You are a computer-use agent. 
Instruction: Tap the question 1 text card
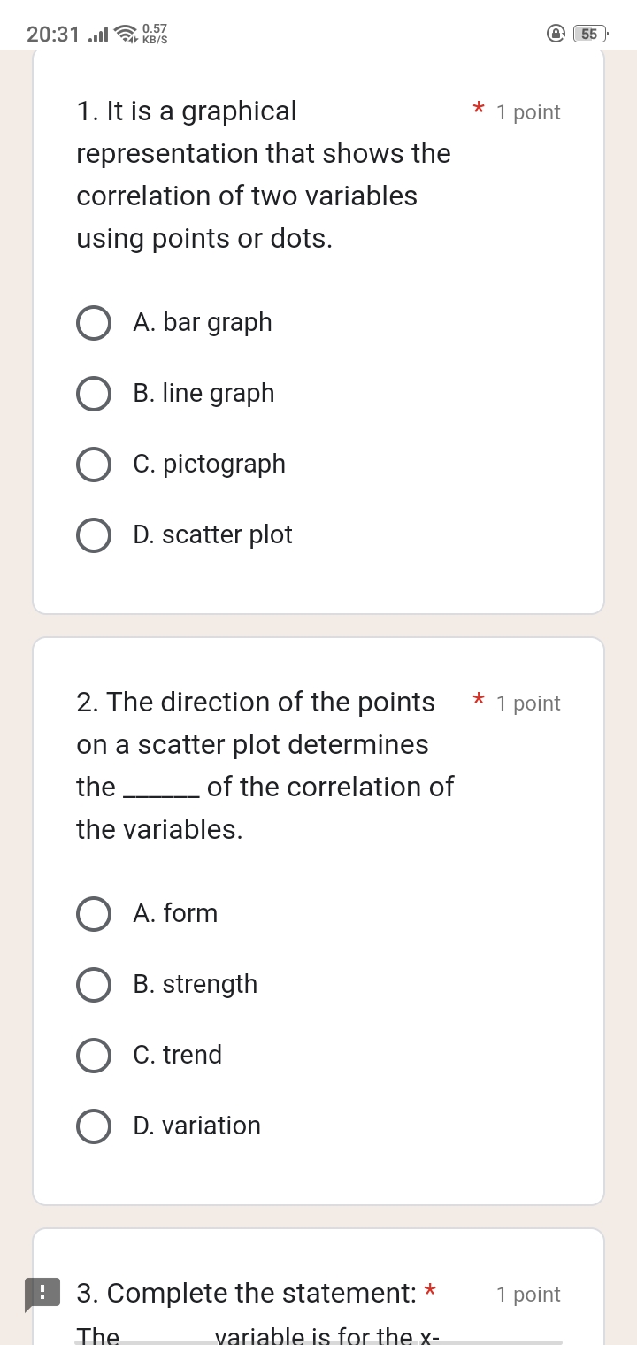[x=264, y=174]
